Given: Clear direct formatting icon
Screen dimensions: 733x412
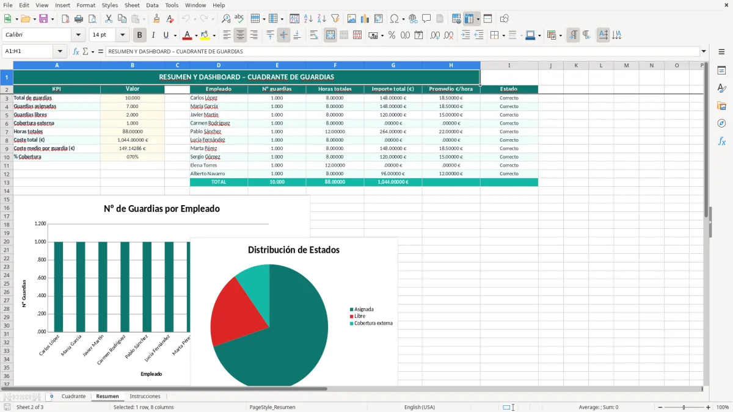Looking at the screenshot, I should 170,19.
